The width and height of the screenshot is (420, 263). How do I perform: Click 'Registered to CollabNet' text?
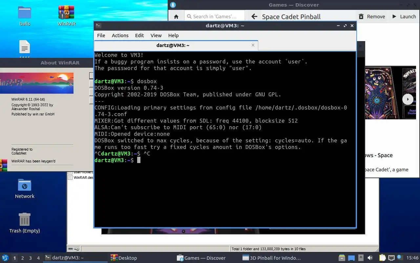(22, 151)
